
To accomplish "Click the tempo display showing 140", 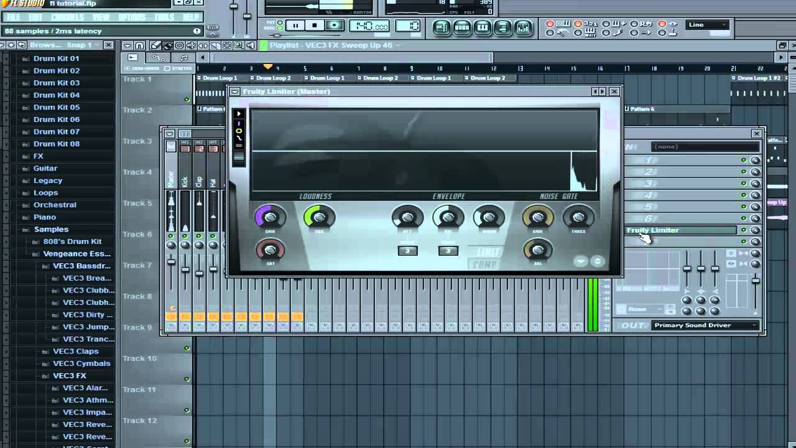I will 369,26.
